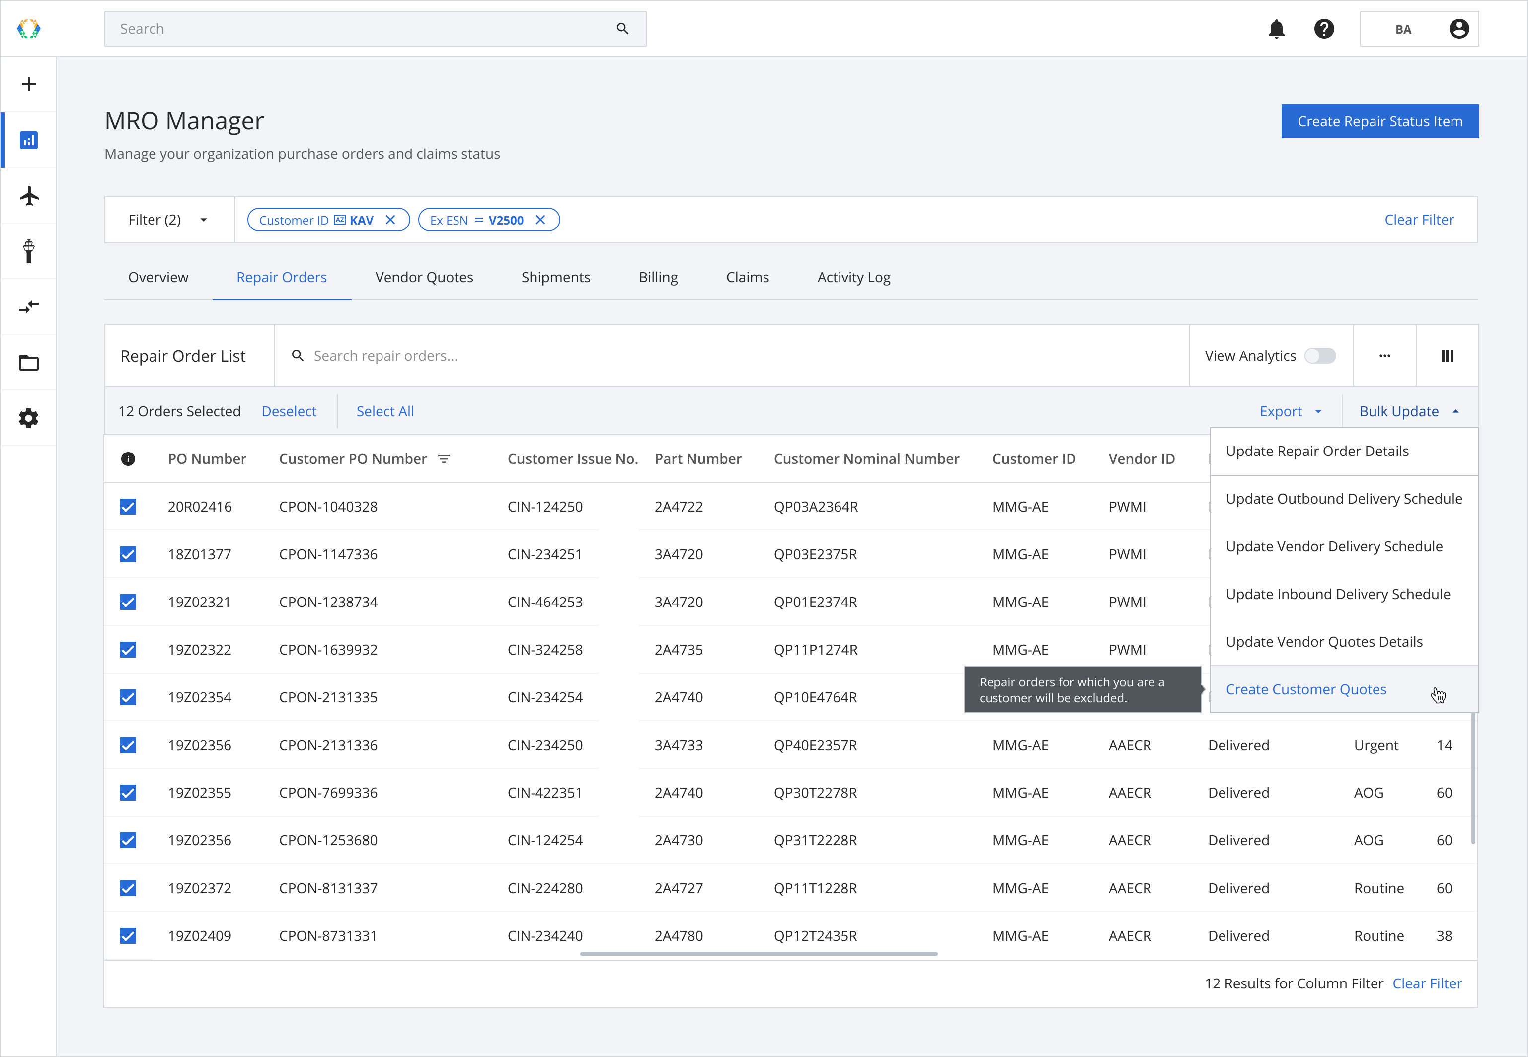Image resolution: width=1528 pixels, height=1057 pixels.
Task: Open the help question mark icon
Action: (x=1324, y=29)
